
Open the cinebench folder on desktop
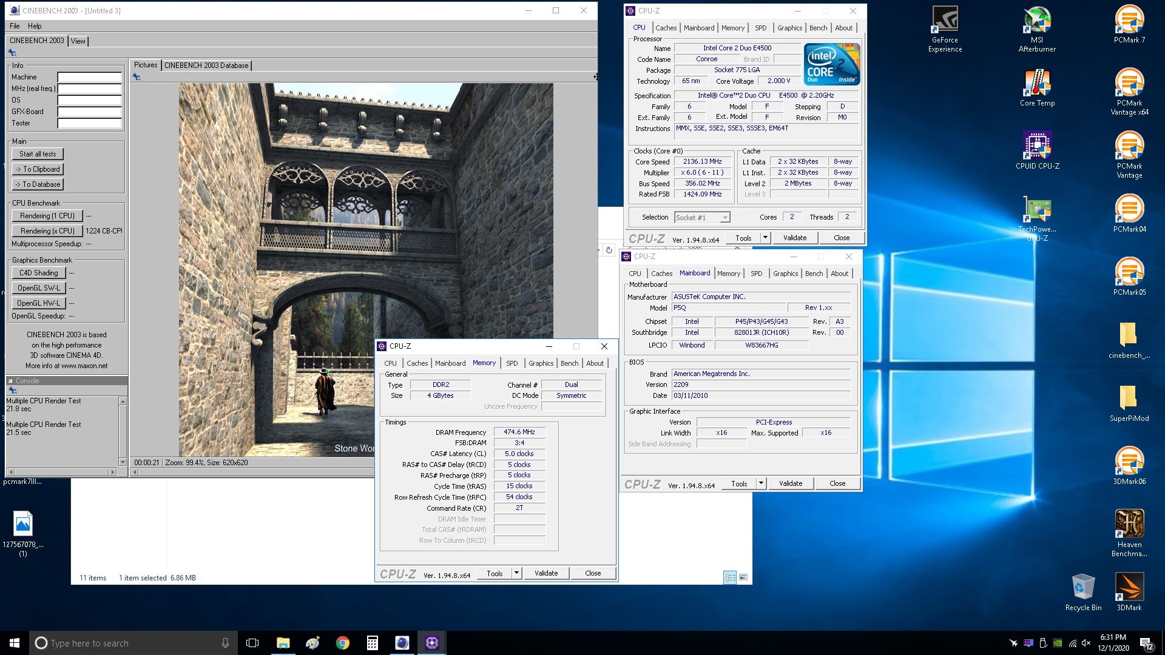pos(1129,340)
